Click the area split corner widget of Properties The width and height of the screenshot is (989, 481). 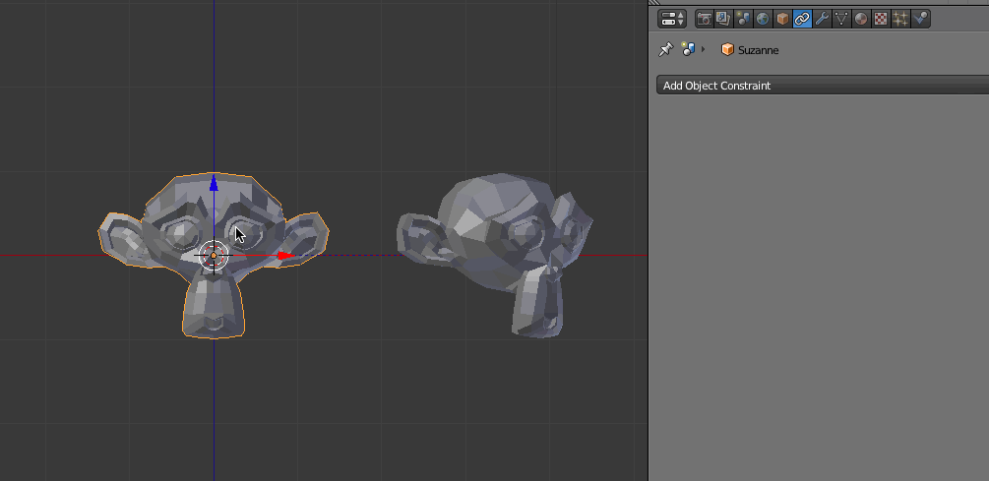click(654, 3)
